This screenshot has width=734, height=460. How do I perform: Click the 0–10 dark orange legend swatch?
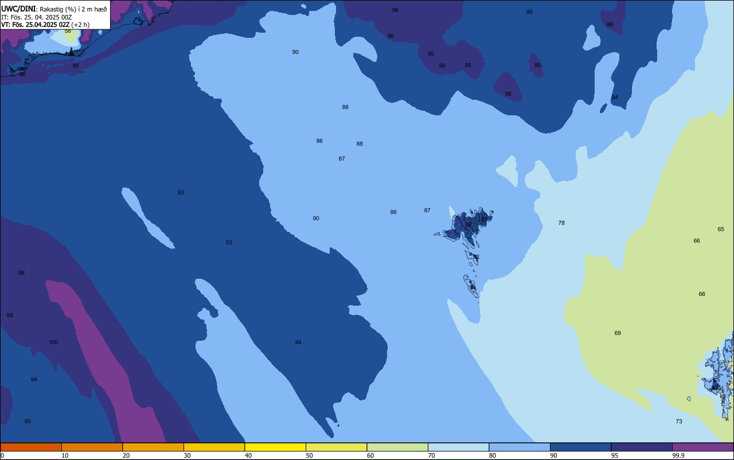[x=31, y=447]
